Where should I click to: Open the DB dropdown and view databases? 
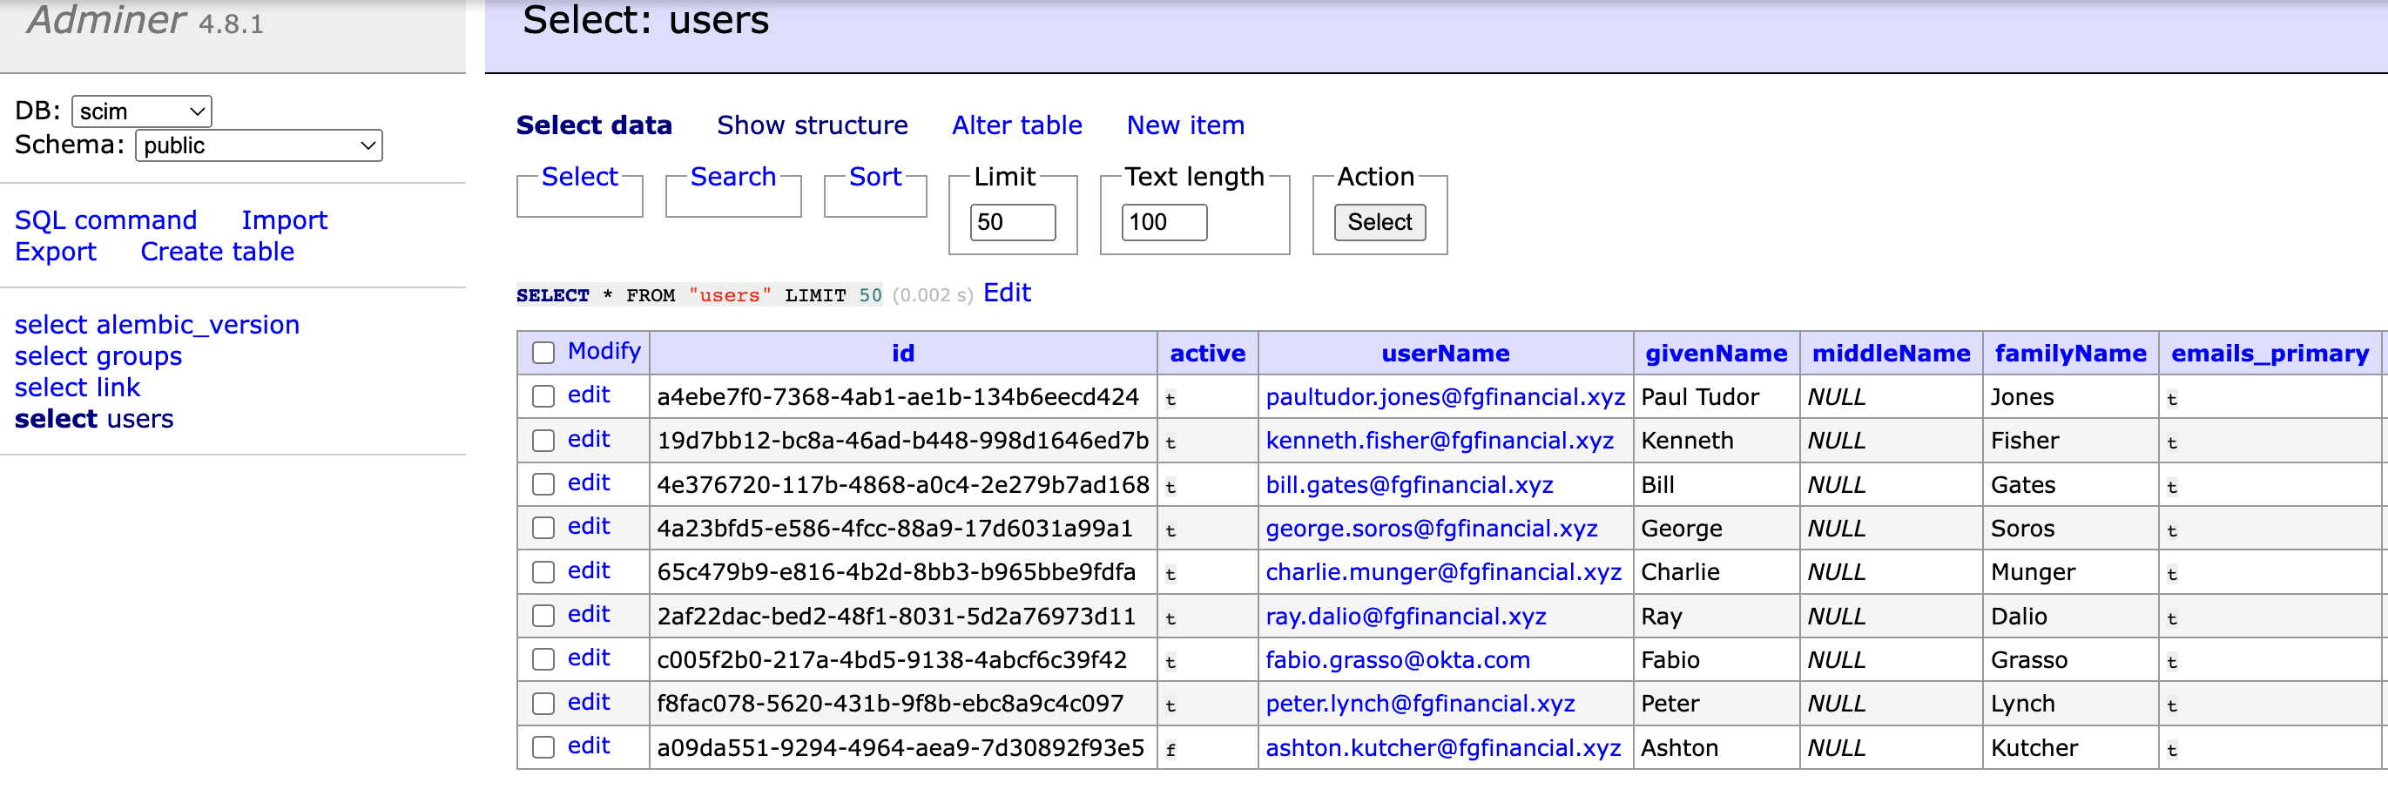pyautogui.click(x=140, y=111)
